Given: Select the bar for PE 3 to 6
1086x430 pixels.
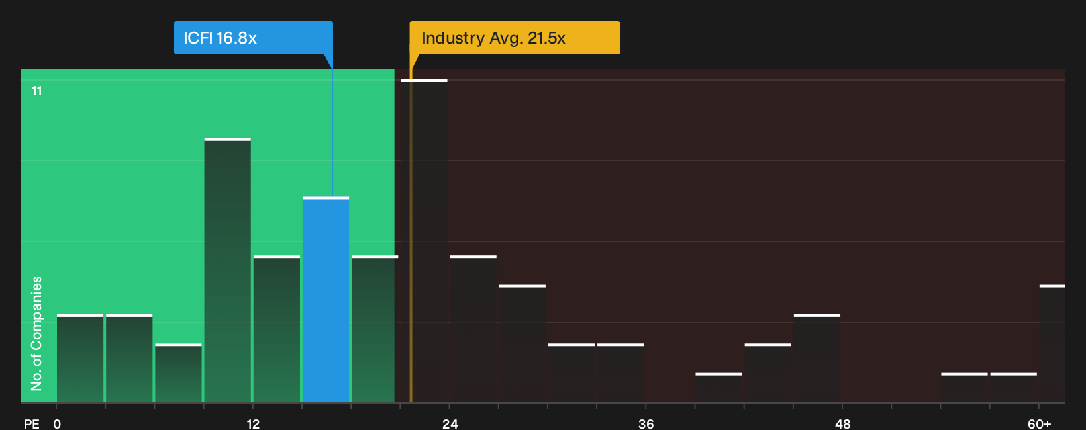Looking at the screenshot, I should [x=129, y=359].
